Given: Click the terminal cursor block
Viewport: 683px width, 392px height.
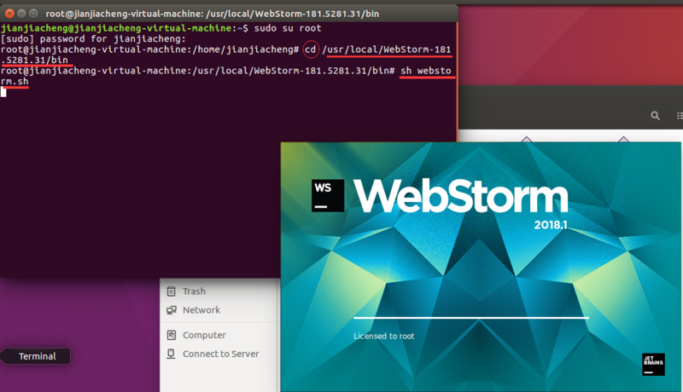Looking at the screenshot, I should [3, 92].
